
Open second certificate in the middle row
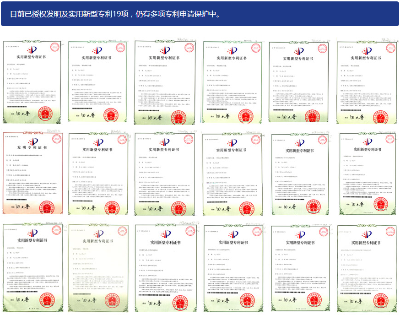(98, 174)
